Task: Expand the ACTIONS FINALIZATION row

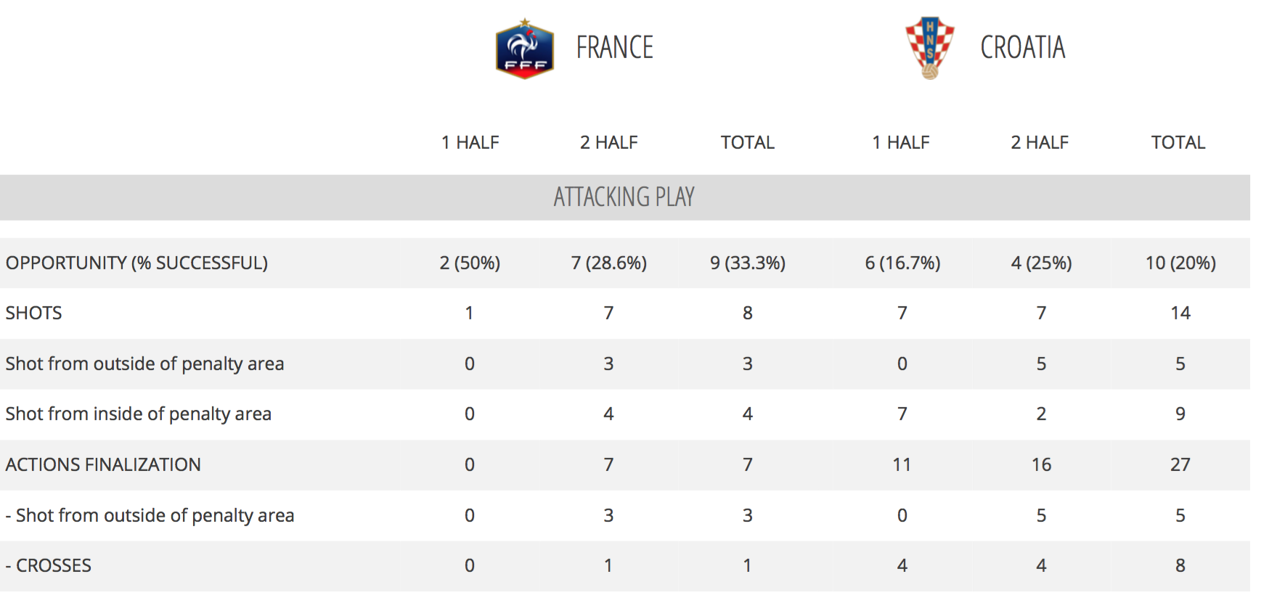Action: pyautogui.click(x=103, y=464)
